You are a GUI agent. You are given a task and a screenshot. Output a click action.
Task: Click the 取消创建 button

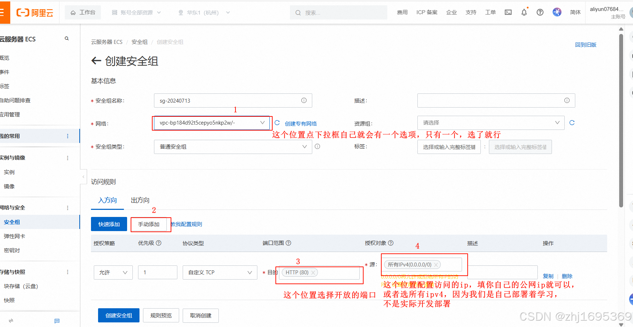click(201, 315)
